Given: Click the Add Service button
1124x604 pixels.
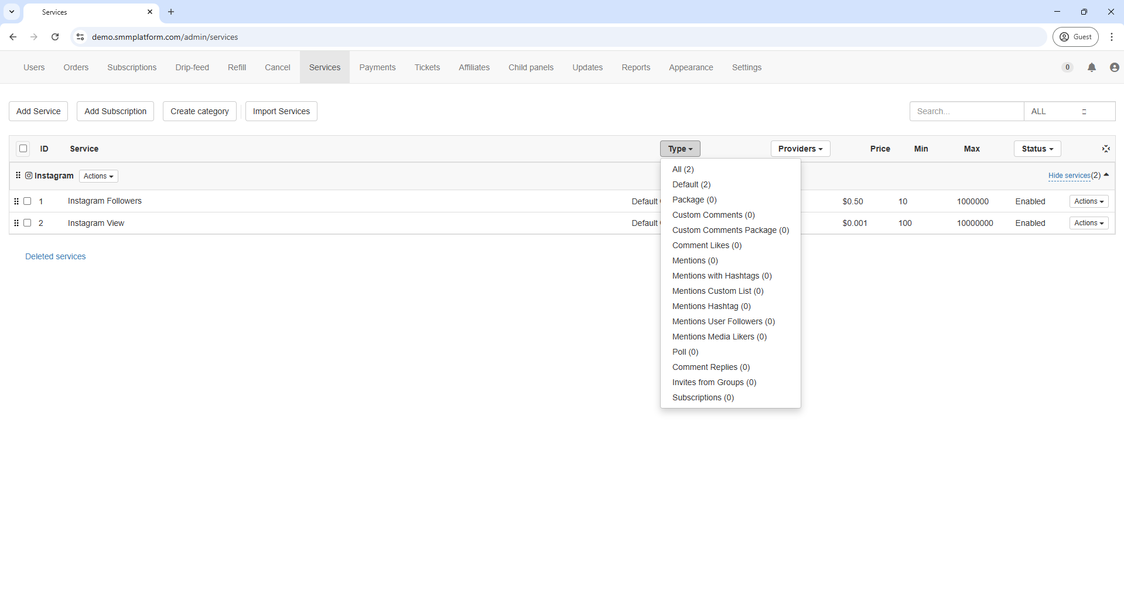Looking at the screenshot, I should click(39, 111).
